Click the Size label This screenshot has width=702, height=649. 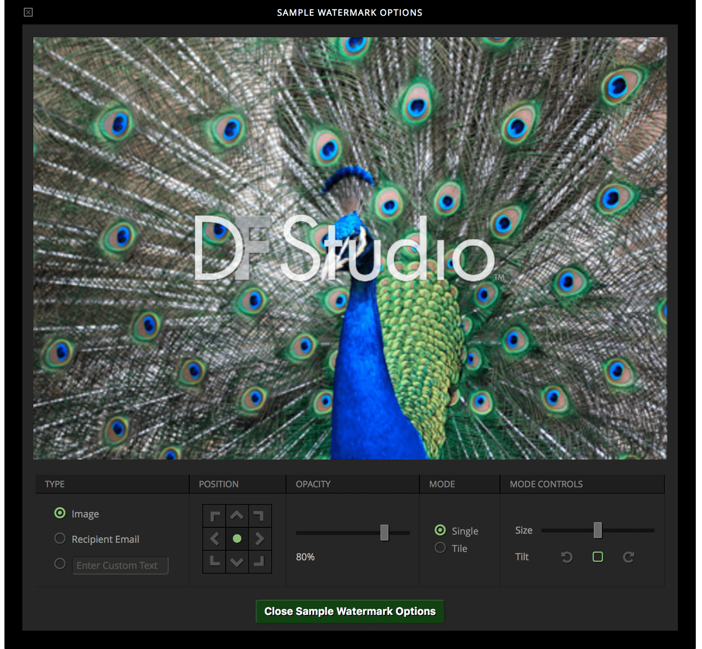point(524,530)
